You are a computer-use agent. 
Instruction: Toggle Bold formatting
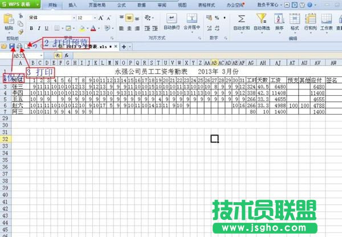coord(31,28)
